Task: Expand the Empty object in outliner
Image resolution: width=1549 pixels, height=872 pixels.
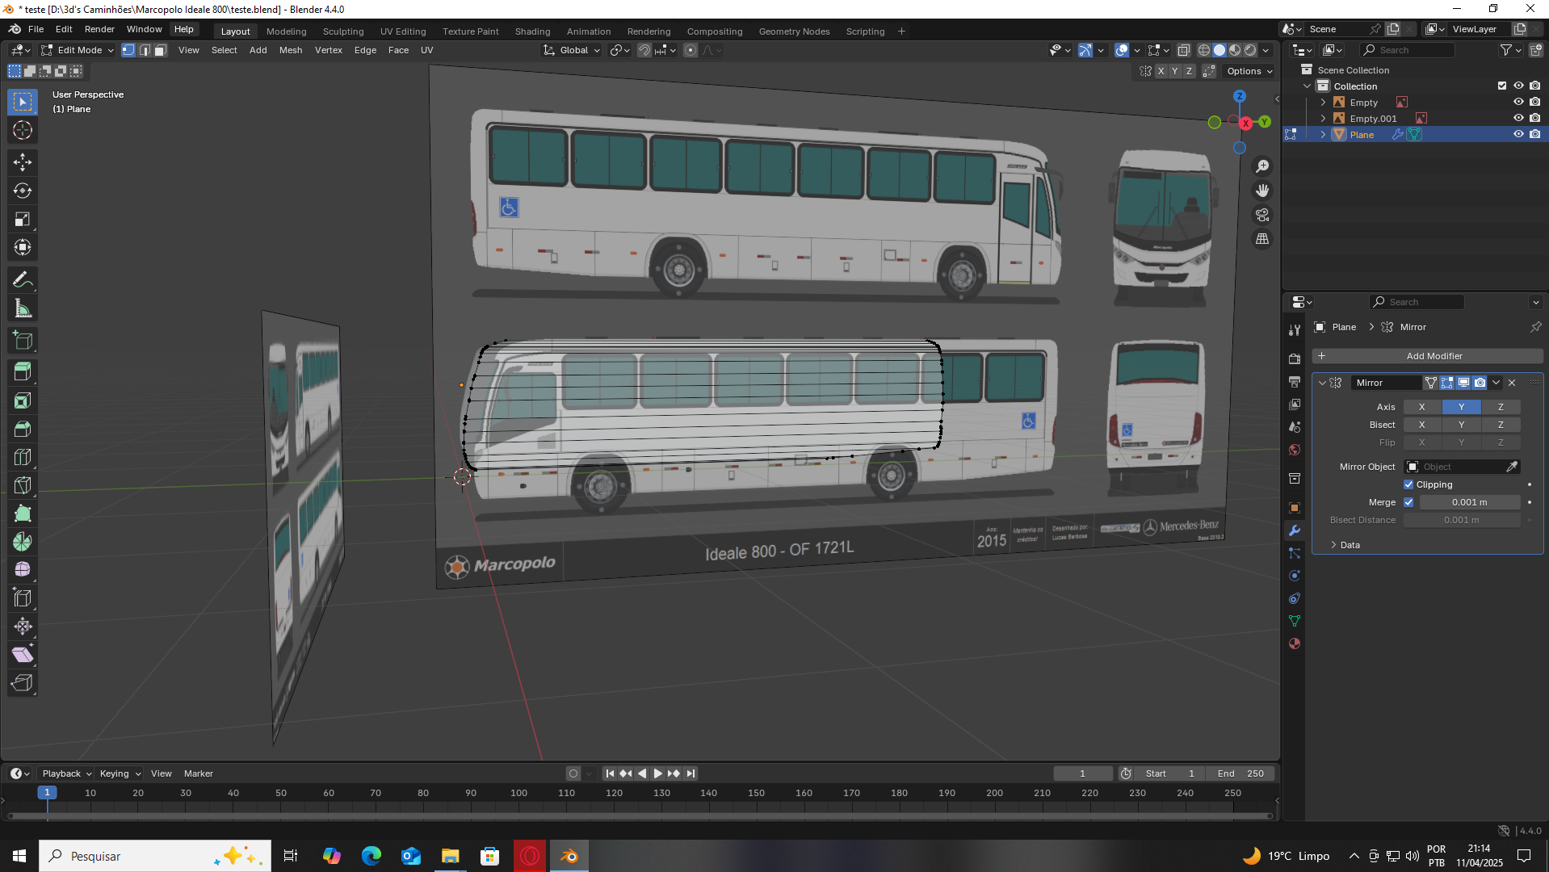Action: (x=1323, y=103)
